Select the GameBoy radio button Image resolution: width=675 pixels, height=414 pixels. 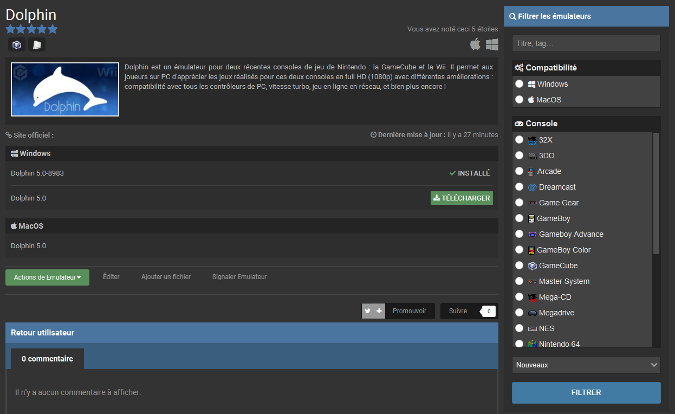pos(519,218)
